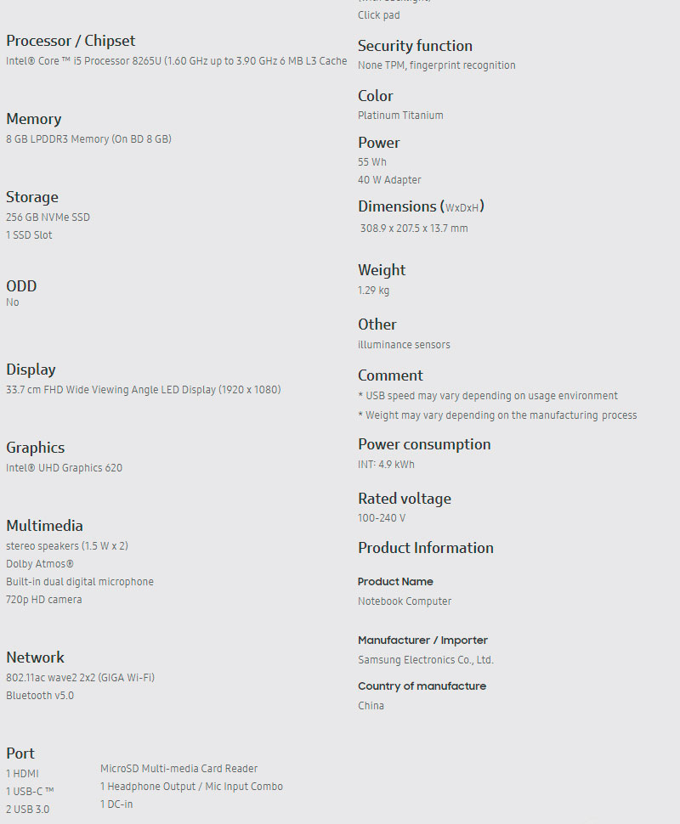Select the Memory section heading
Image resolution: width=680 pixels, height=824 pixels.
coord(34,119)
